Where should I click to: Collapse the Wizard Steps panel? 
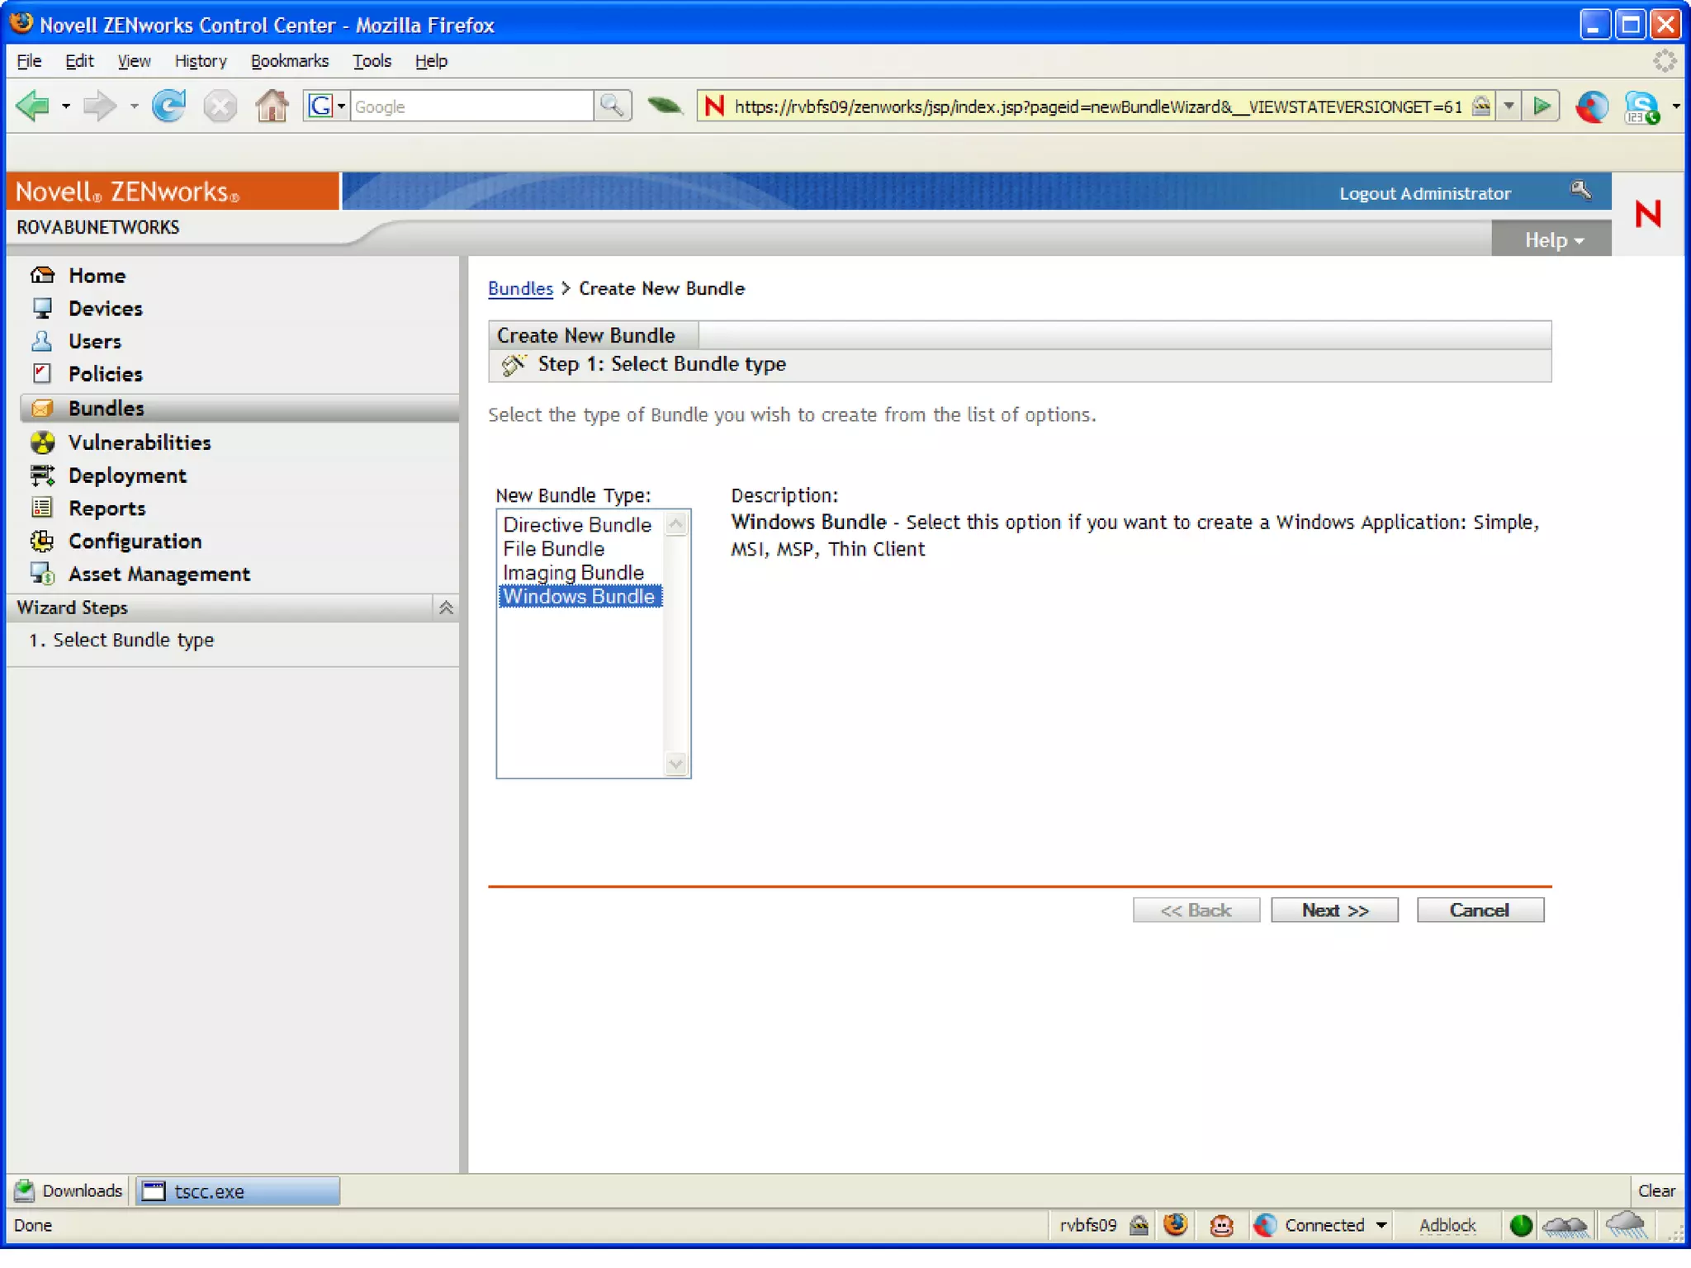click(446, 608)
